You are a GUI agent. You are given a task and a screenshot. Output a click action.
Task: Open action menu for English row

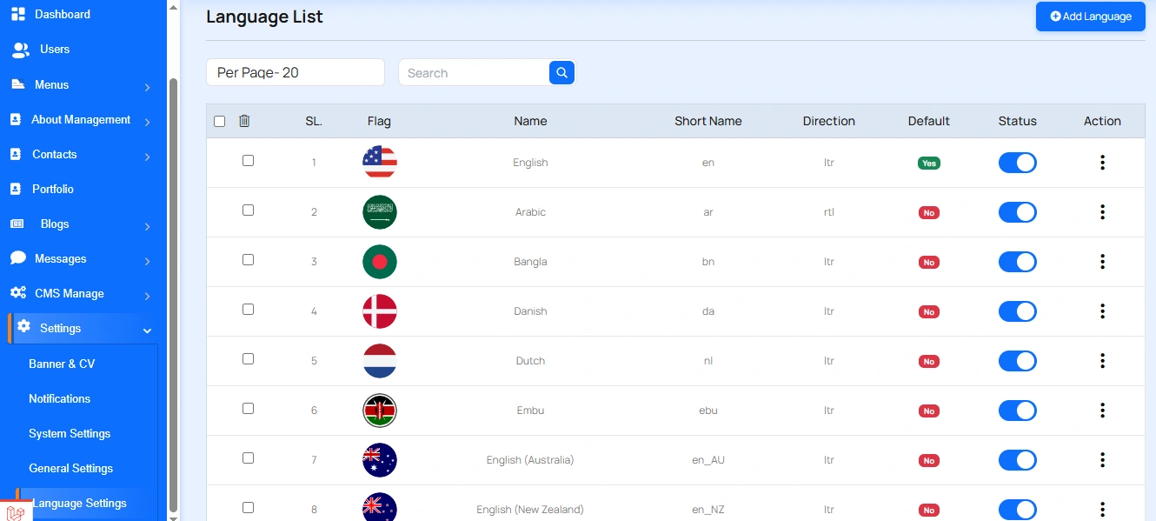[1102, 163]
